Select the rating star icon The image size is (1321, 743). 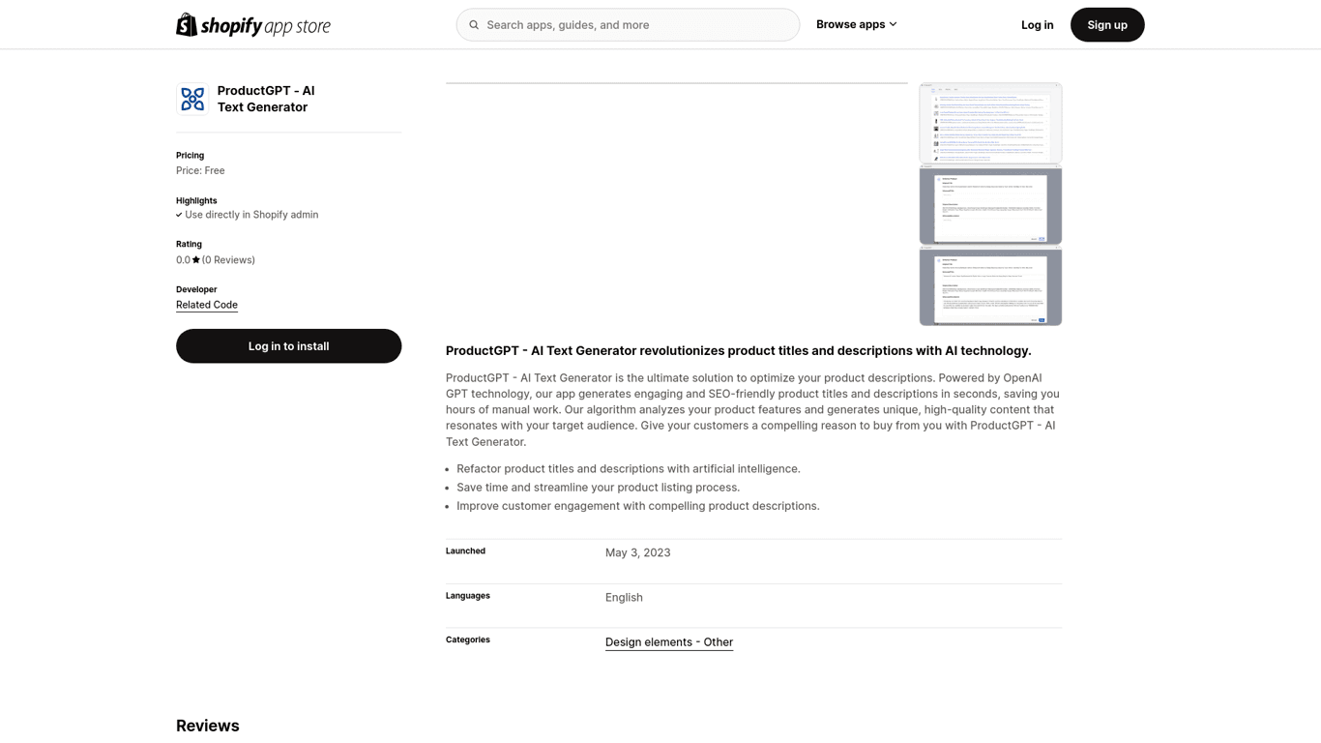point(196,259)
